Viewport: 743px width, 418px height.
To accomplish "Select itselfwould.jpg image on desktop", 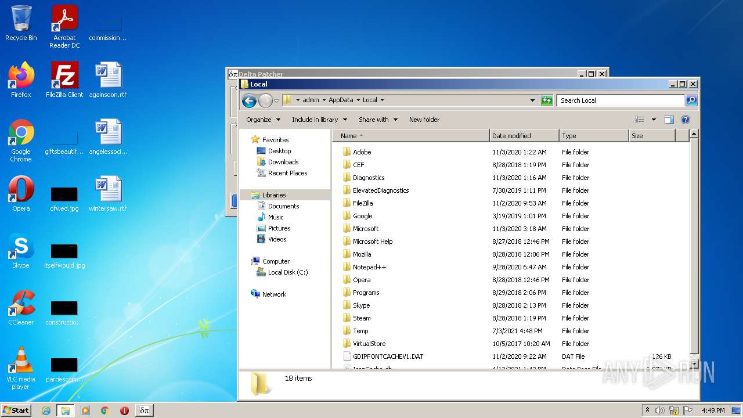I will [64, 255].
